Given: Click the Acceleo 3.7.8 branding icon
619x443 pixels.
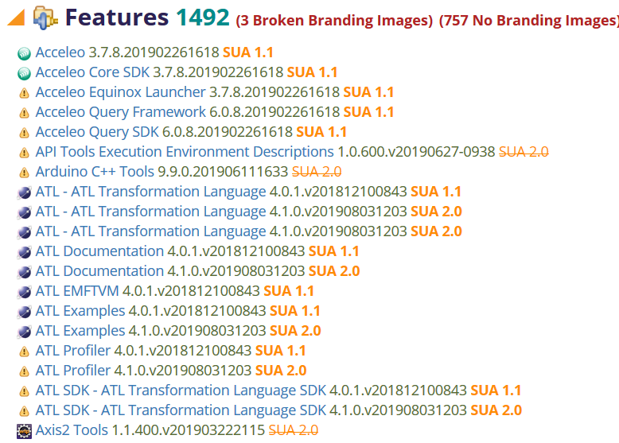Looking at the screenshot, I should coord(24,53).
